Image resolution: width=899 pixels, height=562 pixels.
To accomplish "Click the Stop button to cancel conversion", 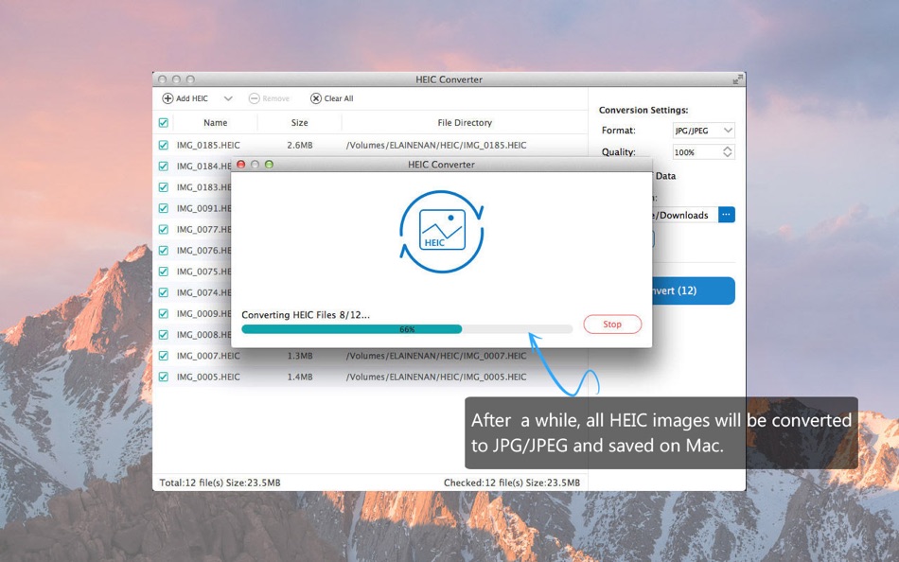I will point(611,325).
